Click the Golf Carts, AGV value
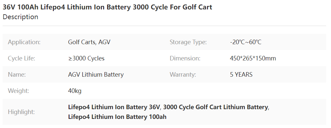This screenshot has height=128, width=331. coord(89,42)
